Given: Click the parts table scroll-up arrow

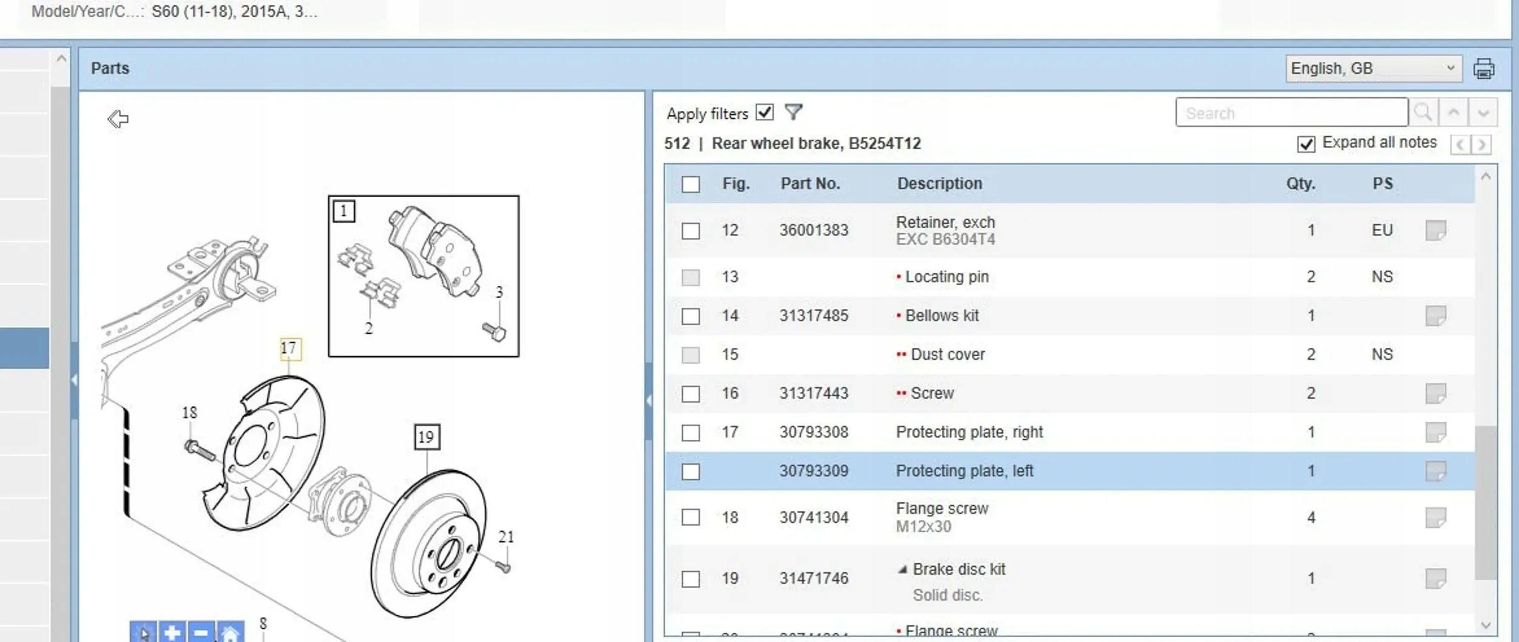Looking at the screenshot, I should point(1486,177).
